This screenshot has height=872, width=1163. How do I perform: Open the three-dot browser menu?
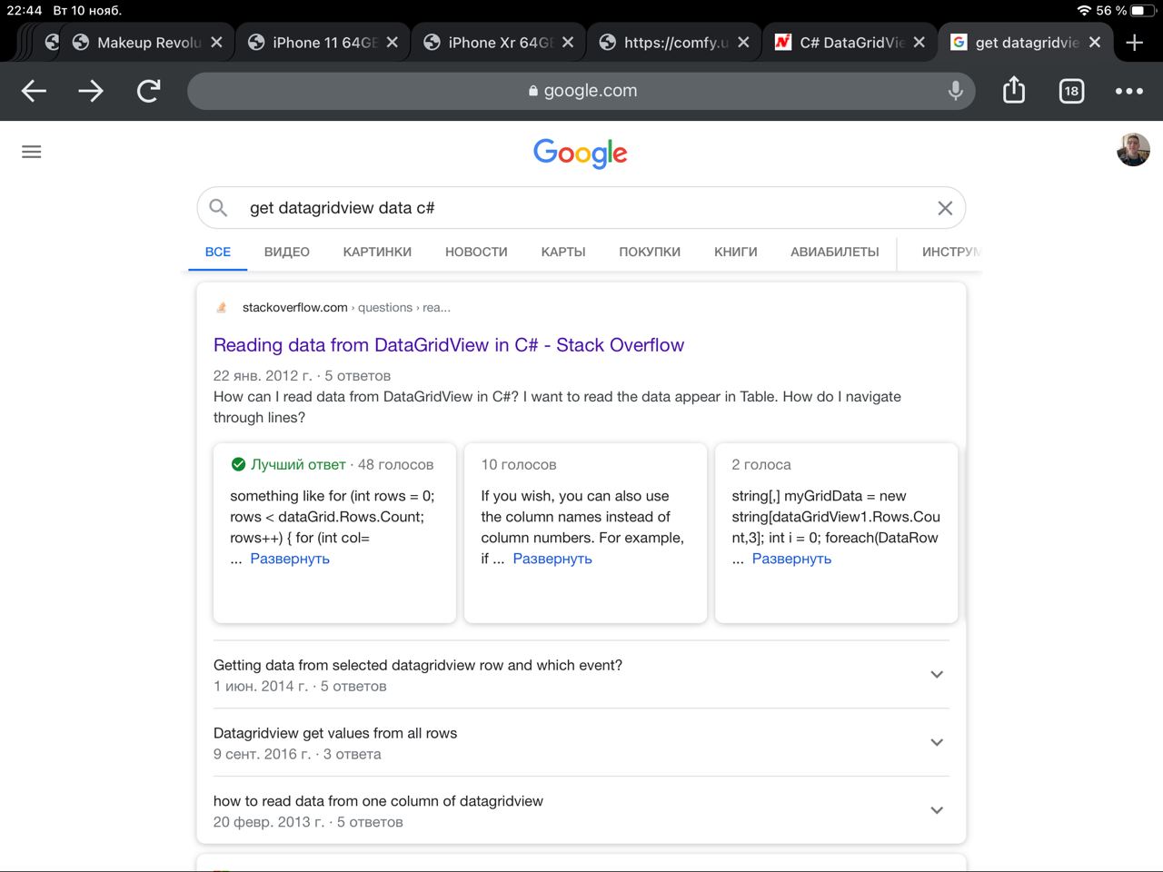pos(1128,91)
